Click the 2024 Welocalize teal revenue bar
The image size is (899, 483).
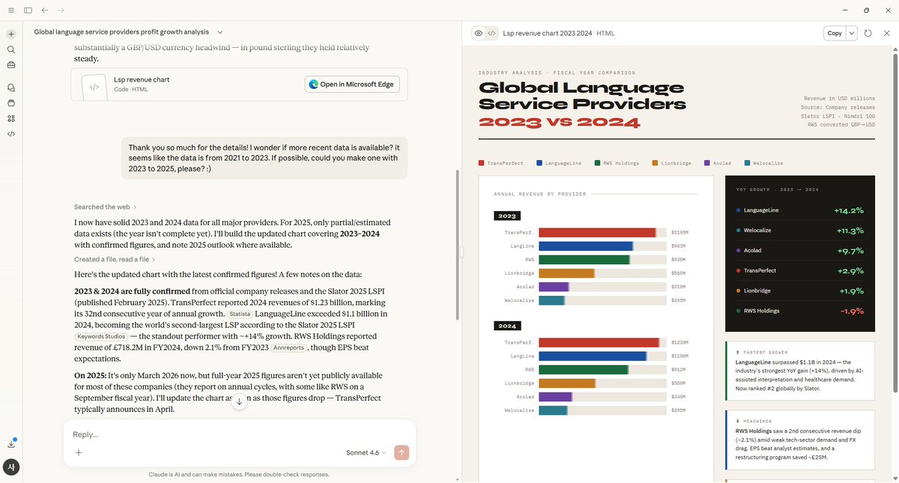(x=553, y=410)
